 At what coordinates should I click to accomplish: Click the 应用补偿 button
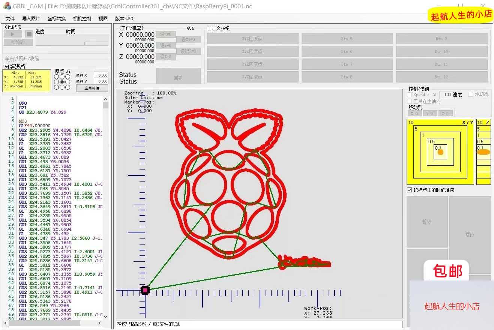[92, 88]
